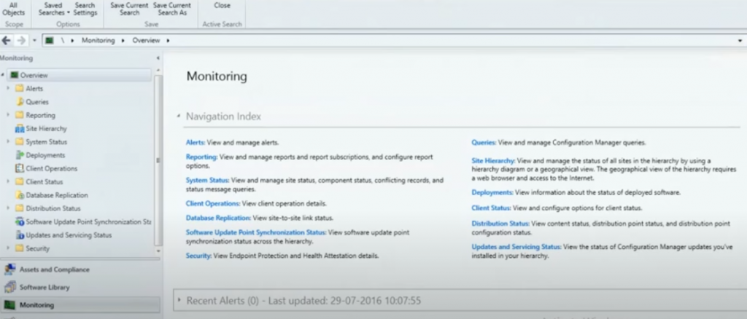Open the address bar dropdown at right
Screen dimensions: 747x319
pos(740,40)
